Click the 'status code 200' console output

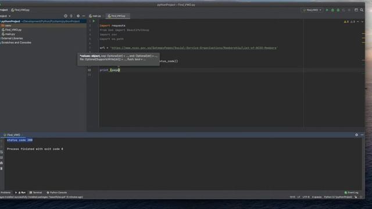point(20,140)
